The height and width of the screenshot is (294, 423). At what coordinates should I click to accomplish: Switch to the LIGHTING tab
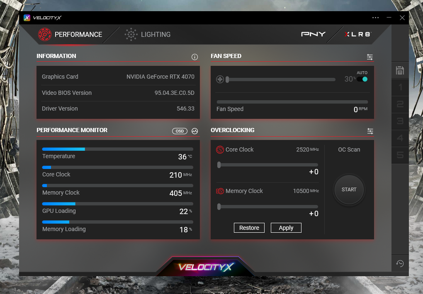[148, 34]
